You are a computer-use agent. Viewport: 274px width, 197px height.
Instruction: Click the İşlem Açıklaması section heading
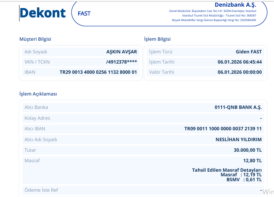click(x=38, y=94)
